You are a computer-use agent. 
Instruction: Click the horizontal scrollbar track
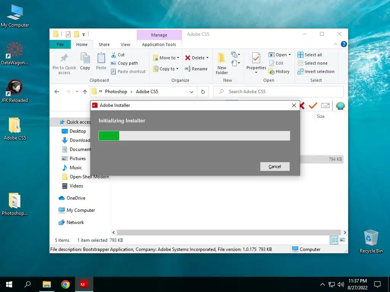point(229,232)
